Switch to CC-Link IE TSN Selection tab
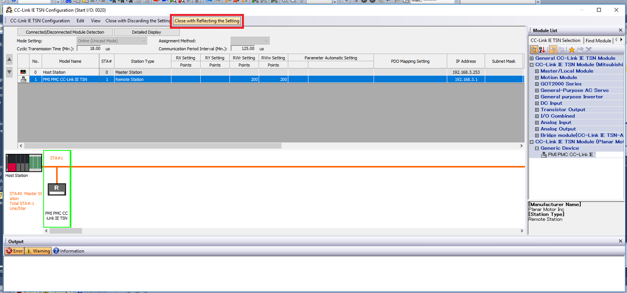Viewport: 627px width, 293px height. tap(555, 40)
